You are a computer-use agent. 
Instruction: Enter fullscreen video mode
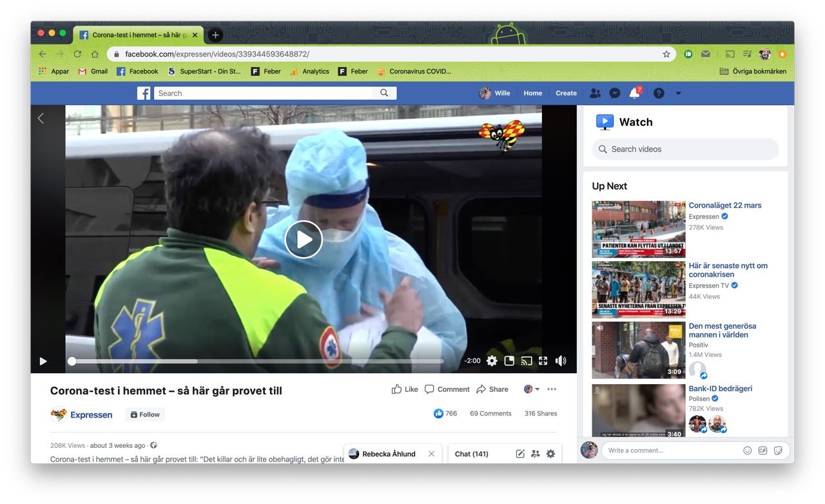tap(543, 361)
